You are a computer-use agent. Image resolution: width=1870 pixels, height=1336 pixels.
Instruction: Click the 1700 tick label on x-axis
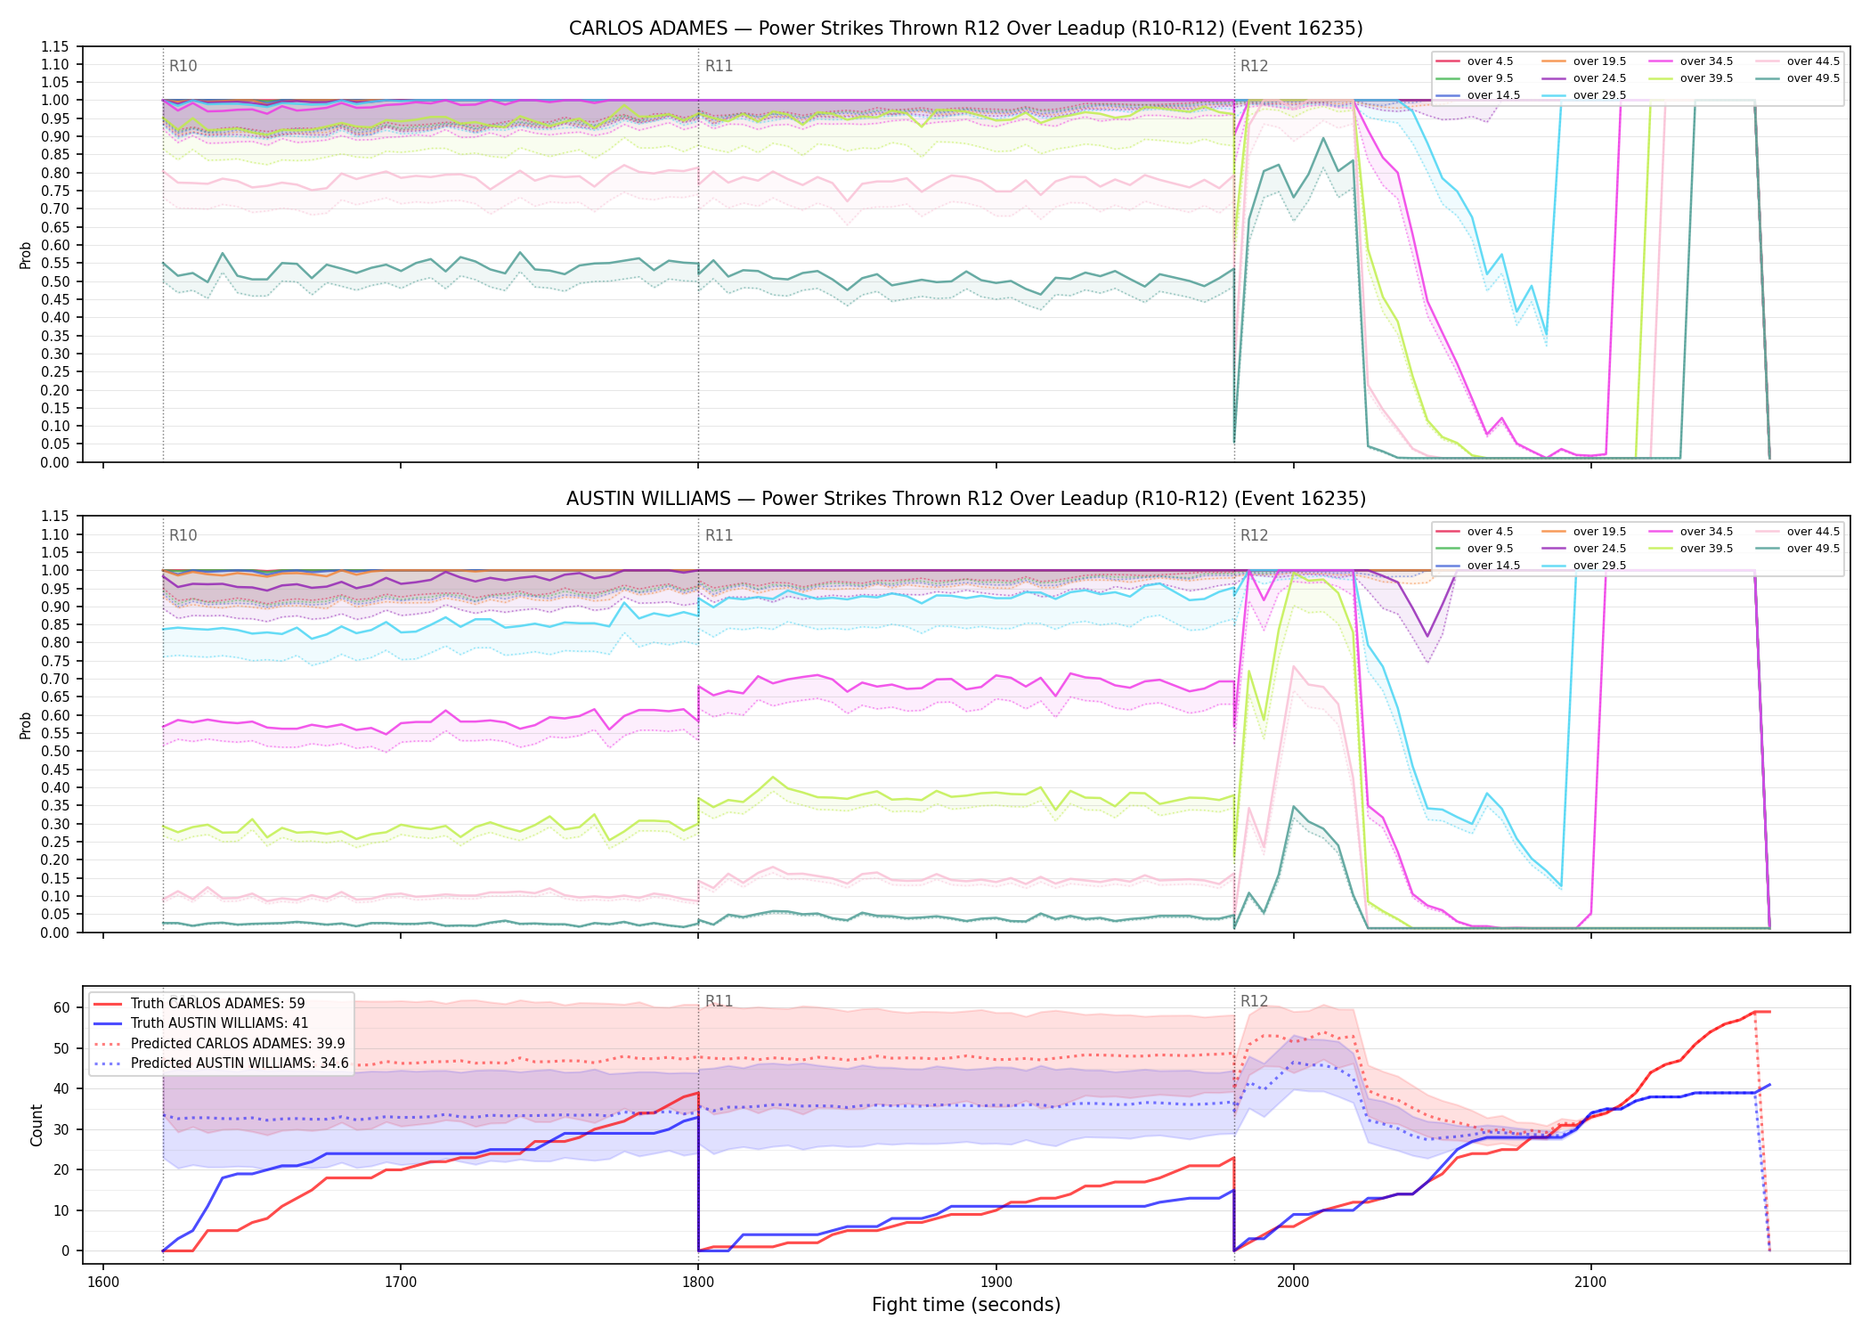pos(401,1283)
